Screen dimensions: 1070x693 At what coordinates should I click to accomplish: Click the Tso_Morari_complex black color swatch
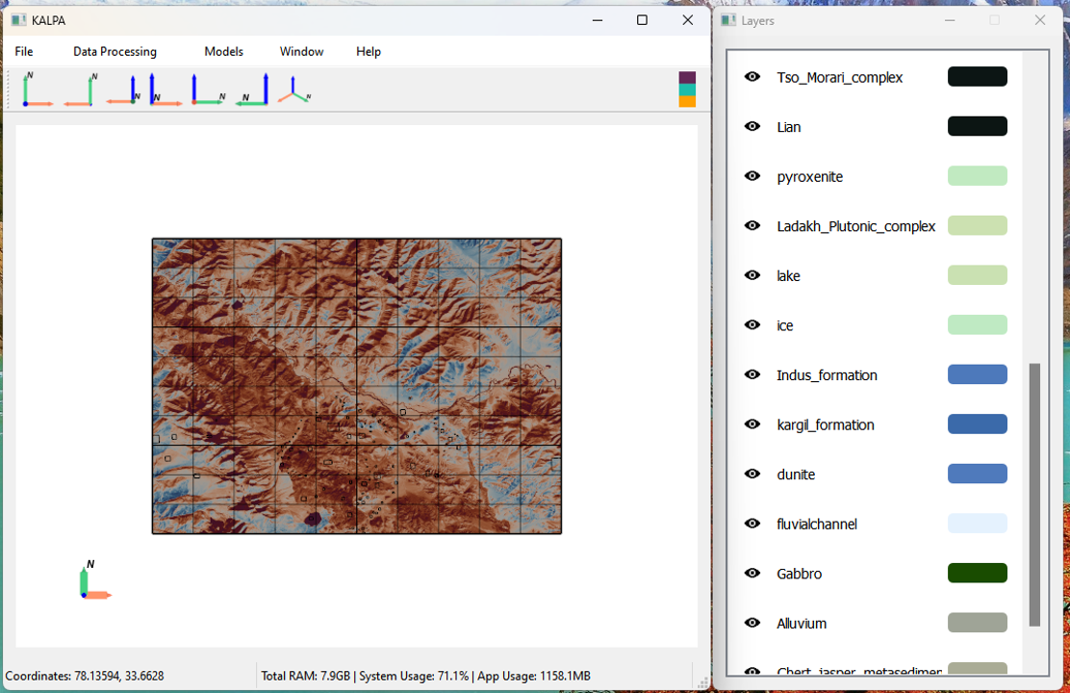coord(978,76)
